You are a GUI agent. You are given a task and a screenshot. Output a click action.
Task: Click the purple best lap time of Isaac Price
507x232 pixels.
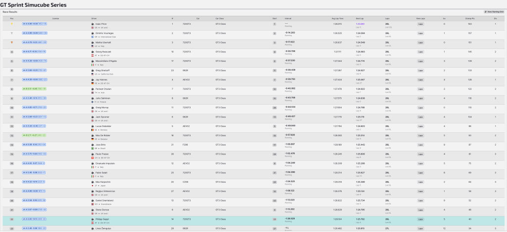tap(360, 24)
